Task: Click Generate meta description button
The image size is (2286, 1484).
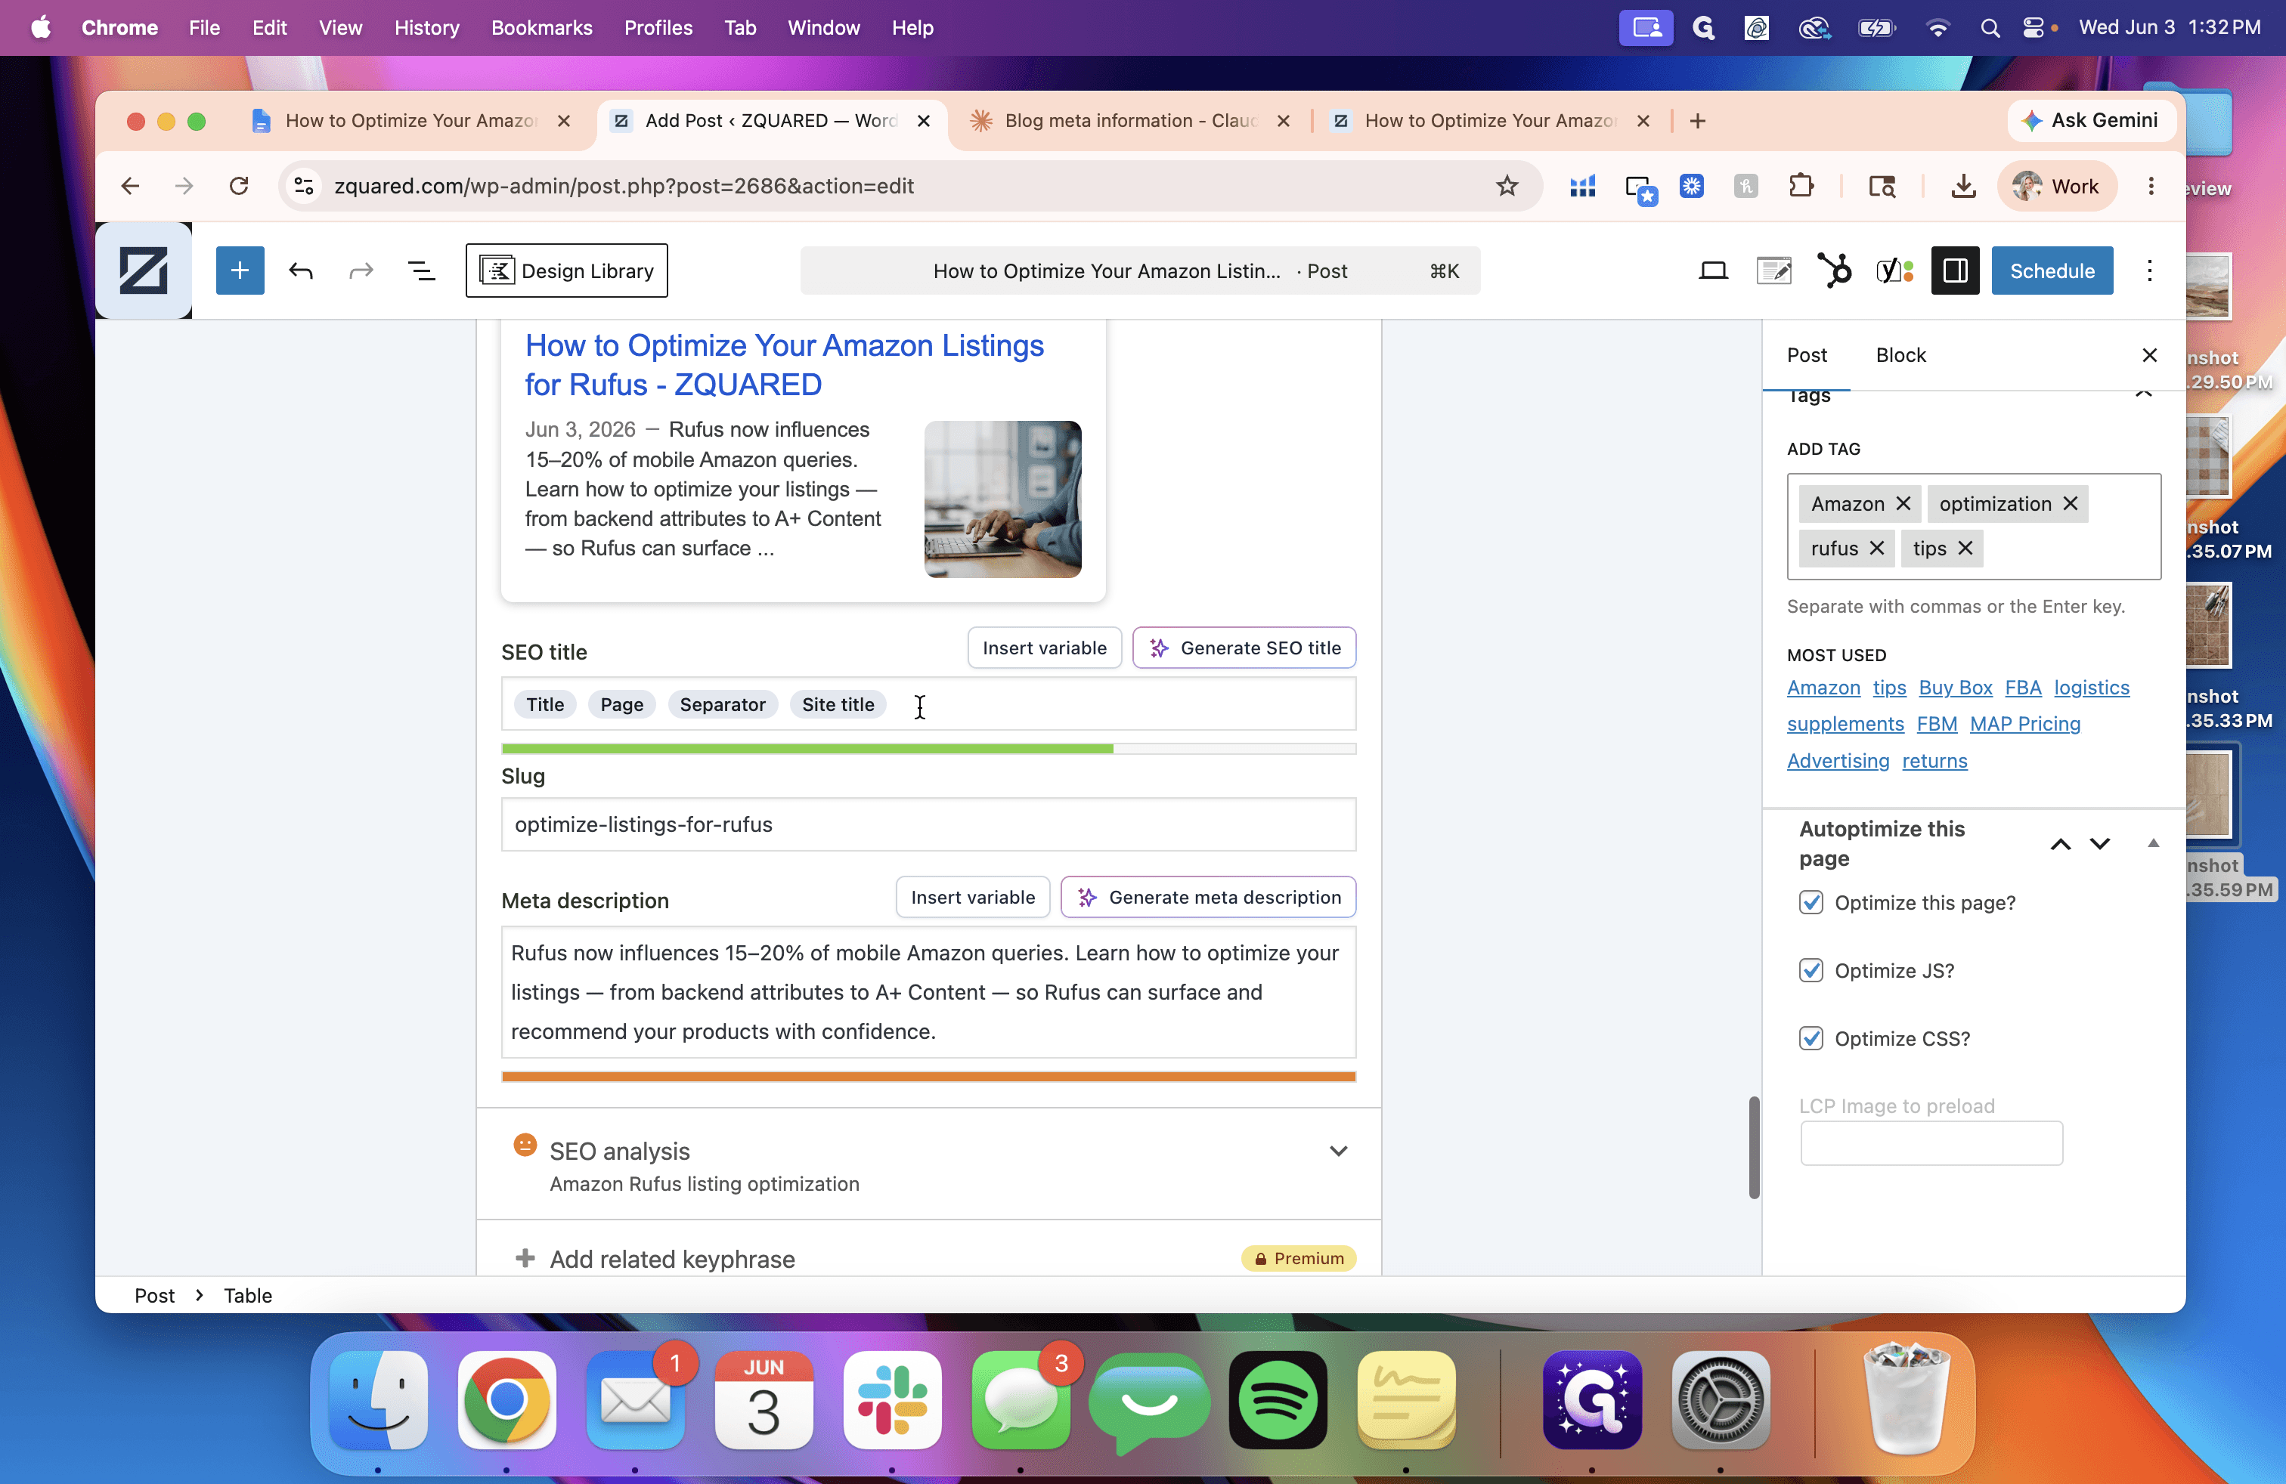Action: coord(1208,898)
